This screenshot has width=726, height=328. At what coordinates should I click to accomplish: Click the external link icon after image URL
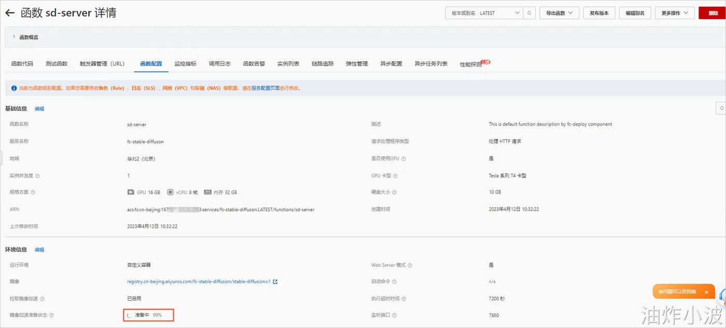275,282
